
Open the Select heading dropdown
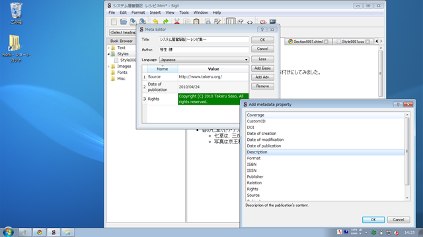[123, 32]
